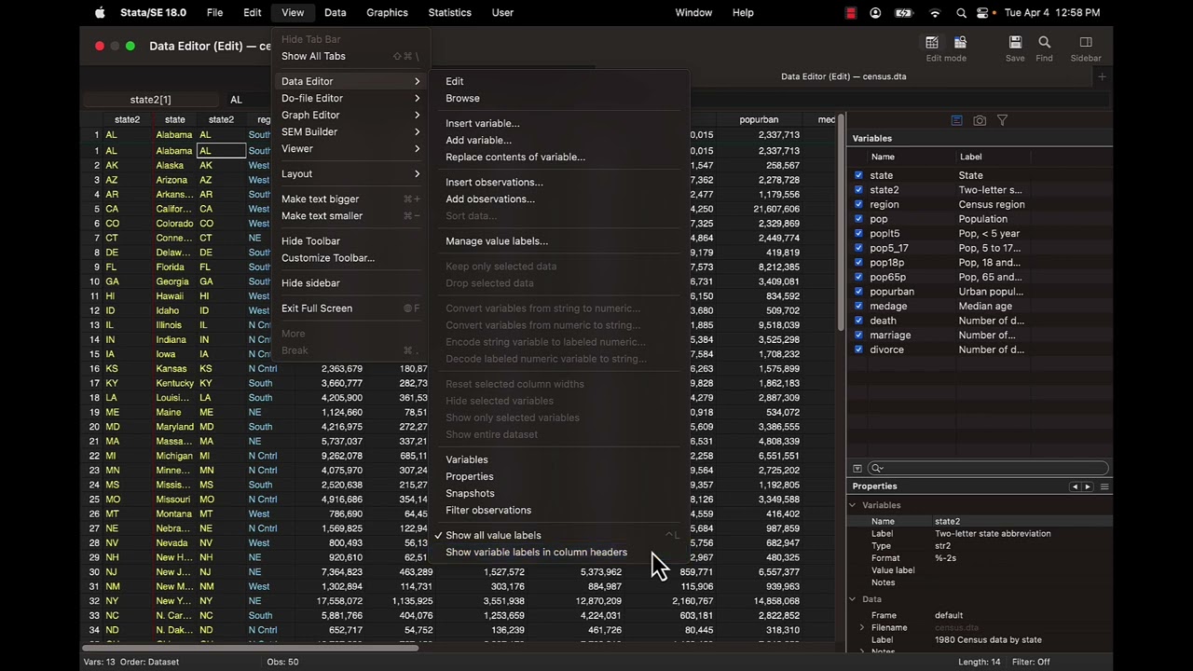Open the Properties panel hamburger menu
1193x671 pixels.
1104,486
